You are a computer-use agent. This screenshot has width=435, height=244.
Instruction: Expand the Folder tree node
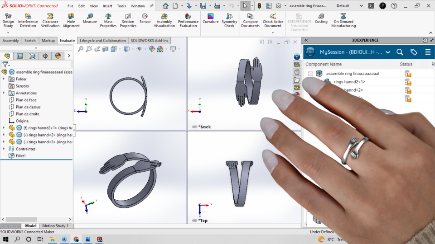pyautogui.click(x=4, y=79)
